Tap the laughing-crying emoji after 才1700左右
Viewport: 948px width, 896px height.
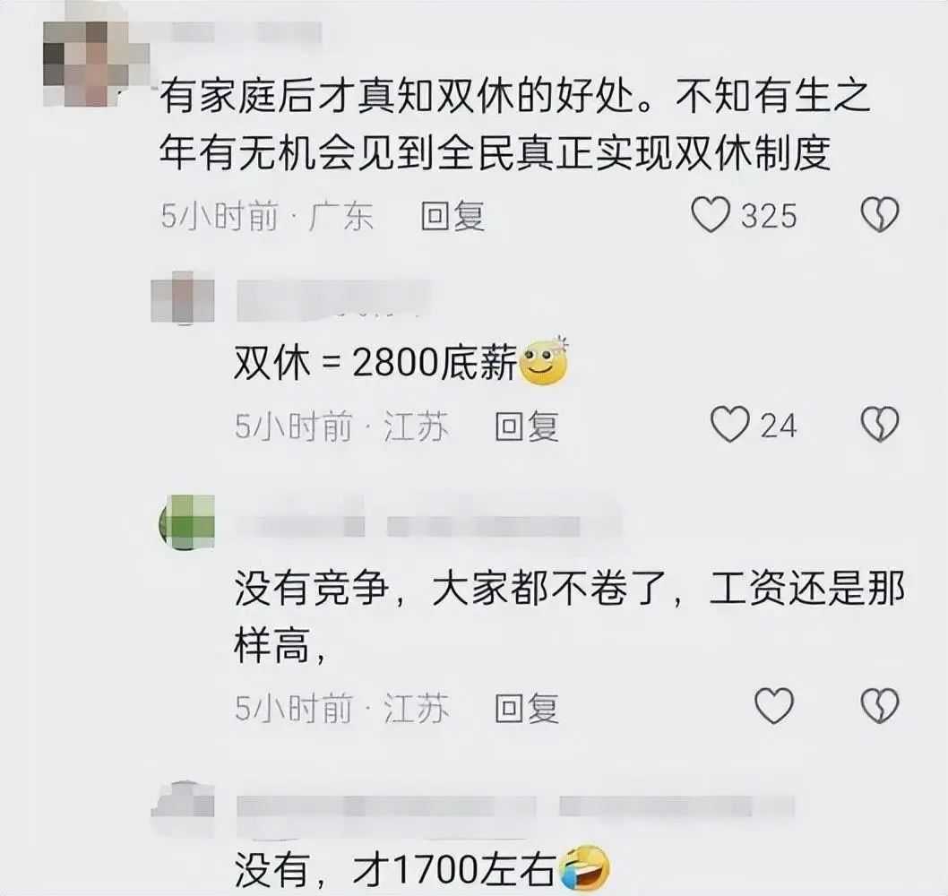[584, 868]
